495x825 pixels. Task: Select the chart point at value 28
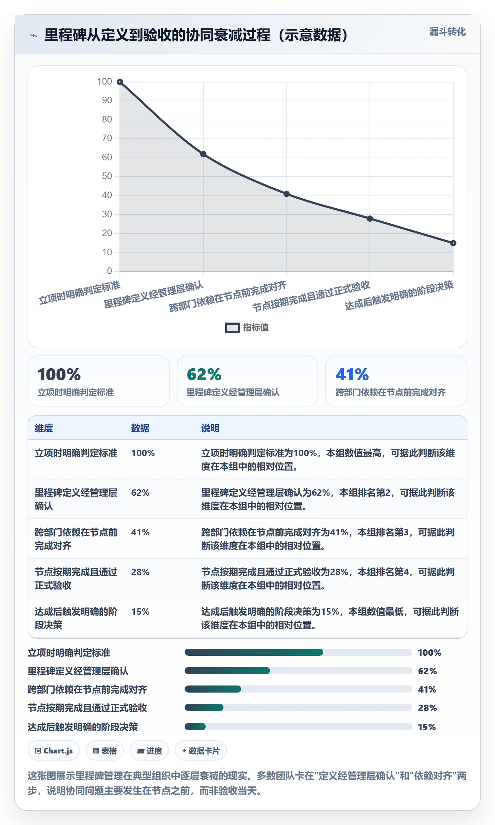tap(370, 218)
